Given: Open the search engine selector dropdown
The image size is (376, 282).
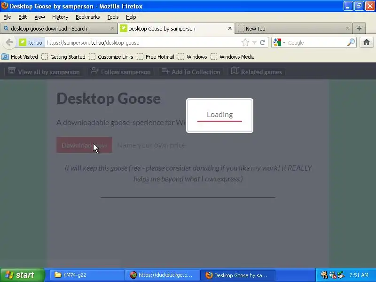Looking at the screenshot, I should pos(279,43).
